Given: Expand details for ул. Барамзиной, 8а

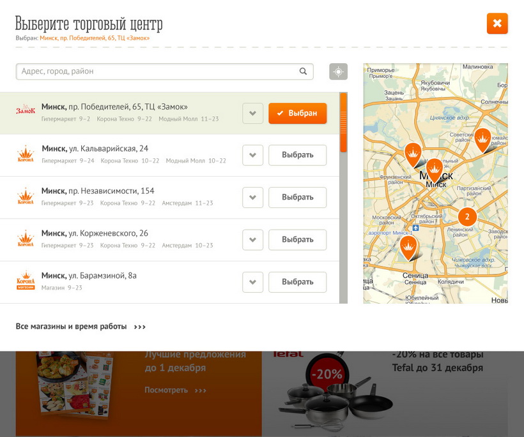Looking at the screenshot, I should click(x=252, y=282).
